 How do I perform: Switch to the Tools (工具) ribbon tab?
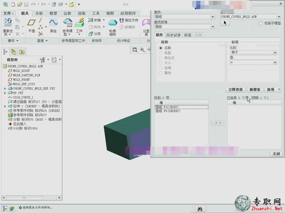point(96,13)
